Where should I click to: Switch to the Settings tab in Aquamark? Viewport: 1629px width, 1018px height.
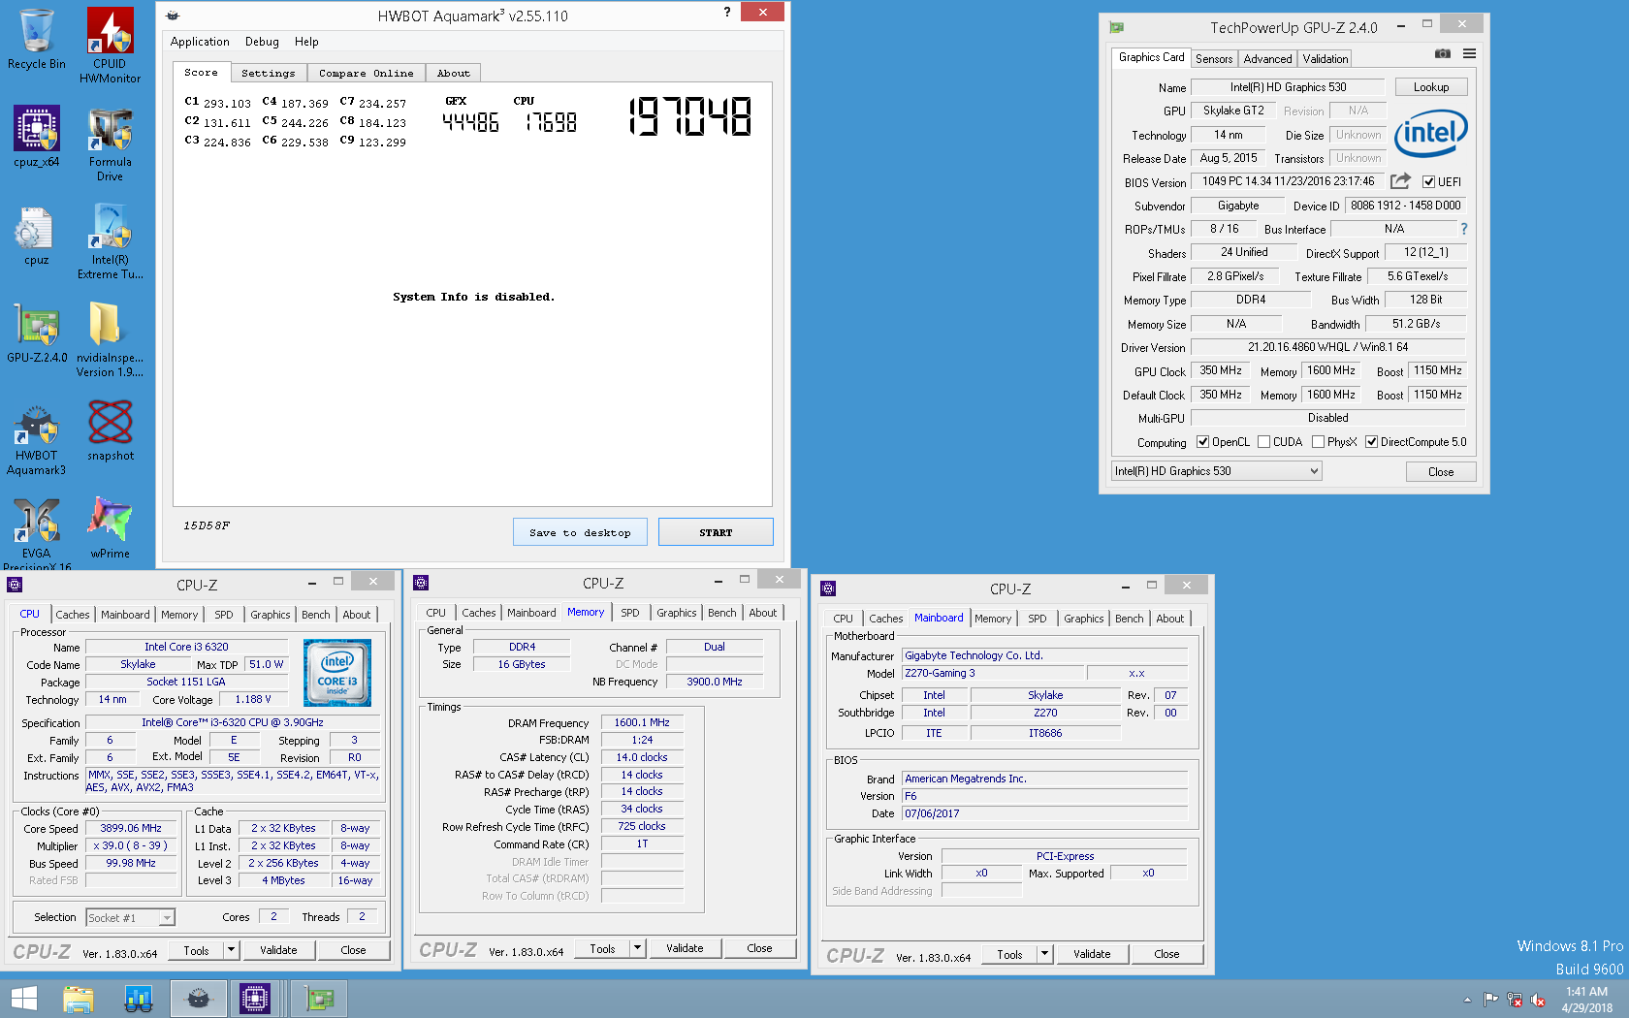[x=269, y=74]
